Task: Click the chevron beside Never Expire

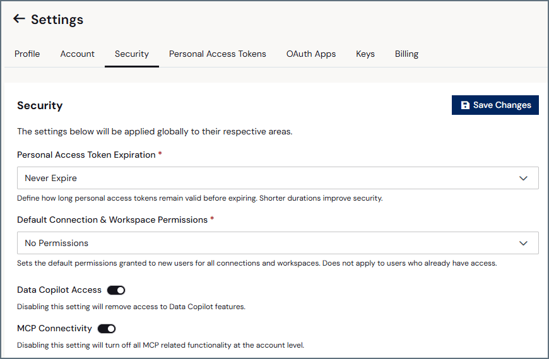Action: (x=523, y=178)
